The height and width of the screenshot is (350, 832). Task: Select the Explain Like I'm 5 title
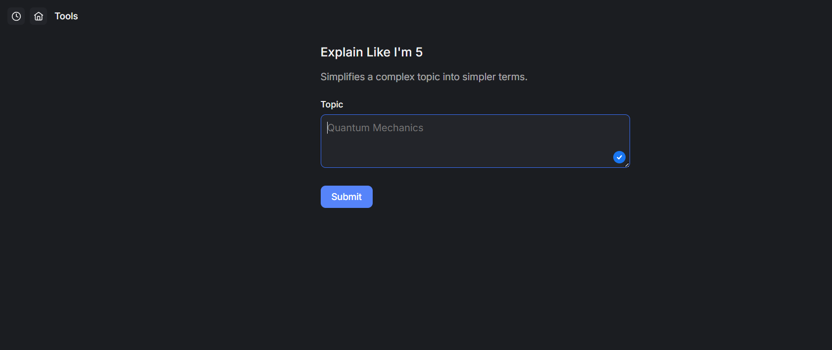(x=372, y=51)
